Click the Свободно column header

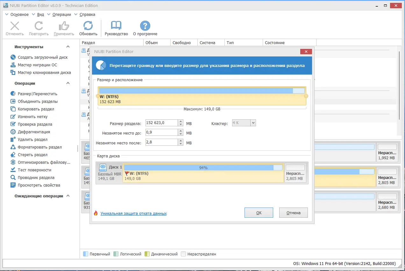[184, 43]
